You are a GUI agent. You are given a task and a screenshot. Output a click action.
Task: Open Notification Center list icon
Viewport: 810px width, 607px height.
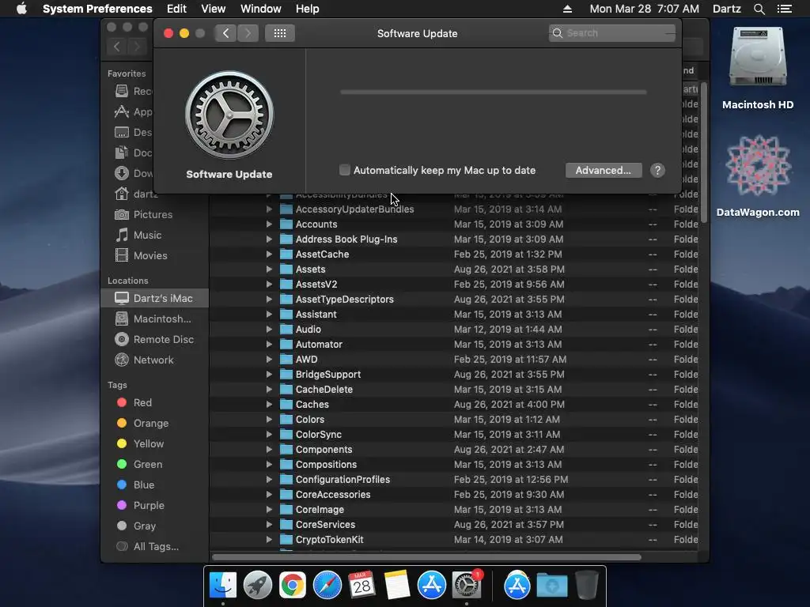[x=784, y=9]
